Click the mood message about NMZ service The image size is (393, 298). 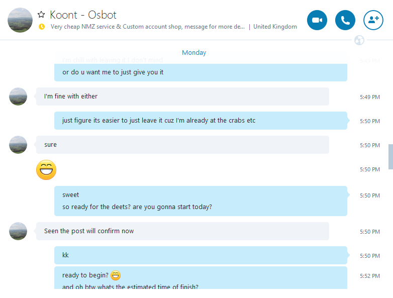(148, 27)
